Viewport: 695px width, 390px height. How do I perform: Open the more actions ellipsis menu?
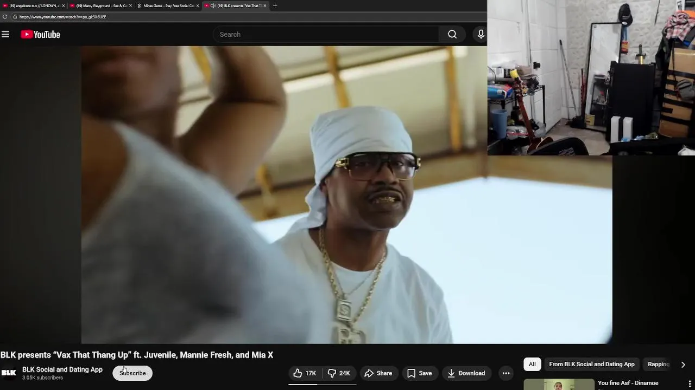(506, 373)
